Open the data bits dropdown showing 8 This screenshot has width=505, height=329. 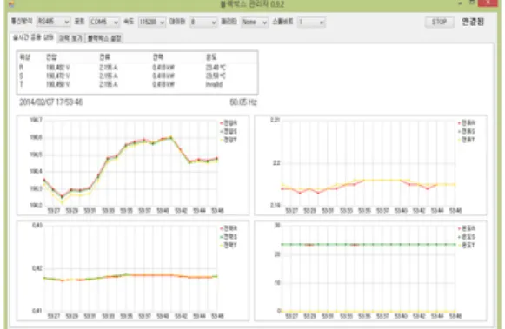tap(203, 22)
